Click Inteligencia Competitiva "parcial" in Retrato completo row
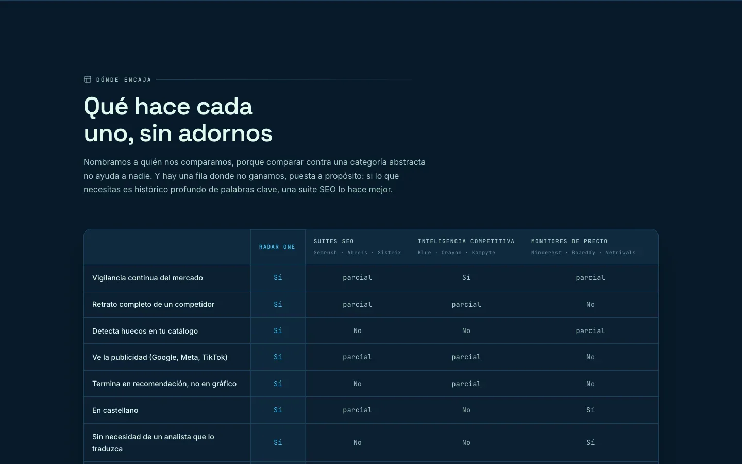This screenshot has height=464, width=742. [466, 305]
